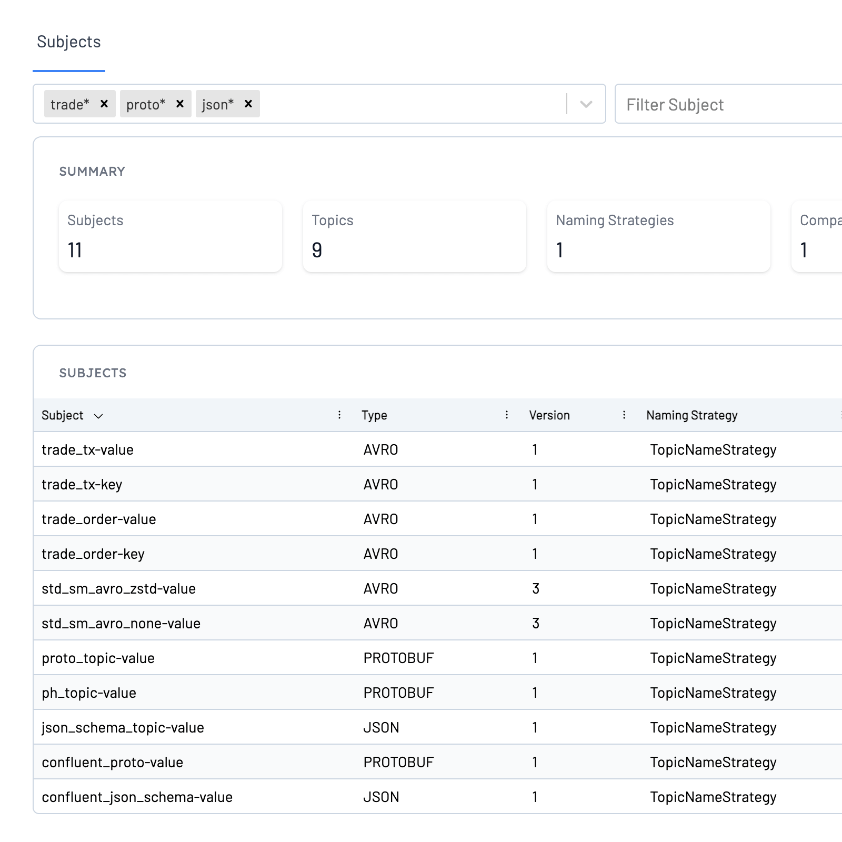The width and height of the screenshot is (842, 842).
Task: Remove the proto* filter chip
Action: [x=179, y=104]
